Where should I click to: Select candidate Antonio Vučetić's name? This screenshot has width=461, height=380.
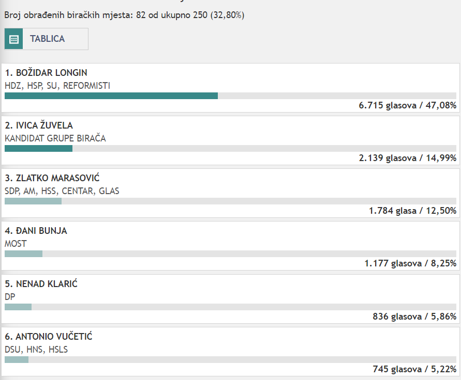tap(48, 337)
